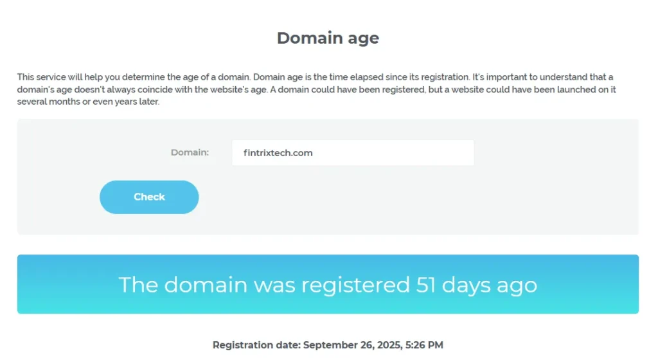Focus the Domain input field
The width and height of the screenshot is (658, 358).
(x=353, y=153)
